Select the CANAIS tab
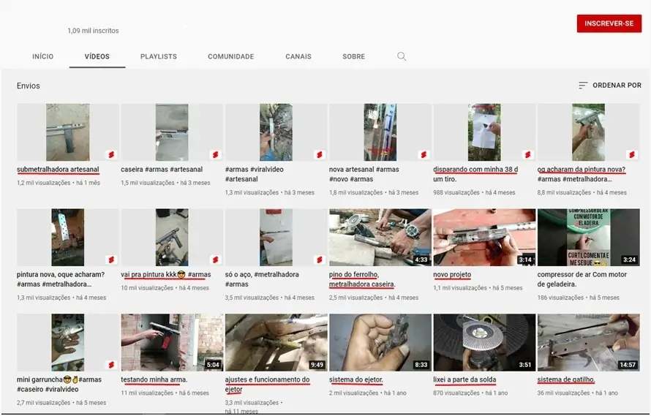 (x=298, y=56)
